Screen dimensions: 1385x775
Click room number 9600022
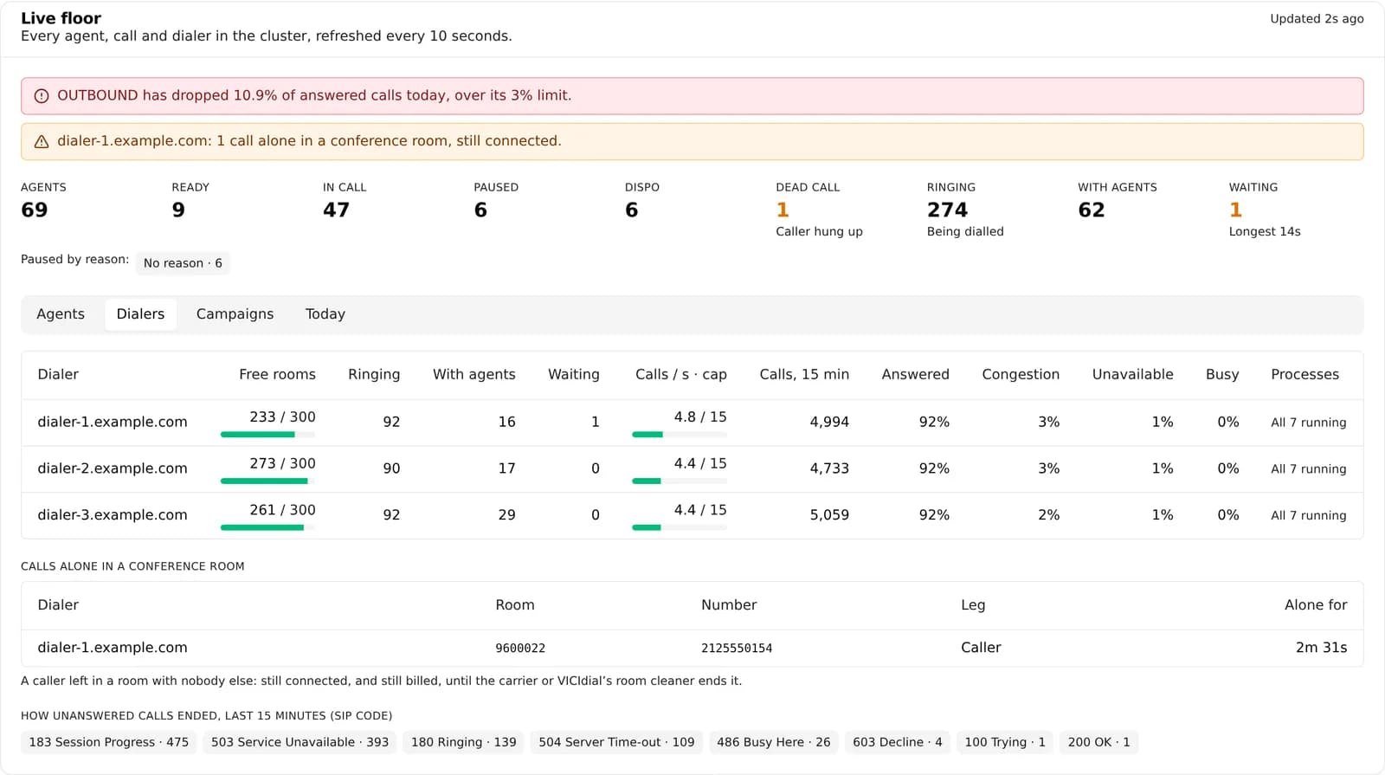tap(520, 649)
